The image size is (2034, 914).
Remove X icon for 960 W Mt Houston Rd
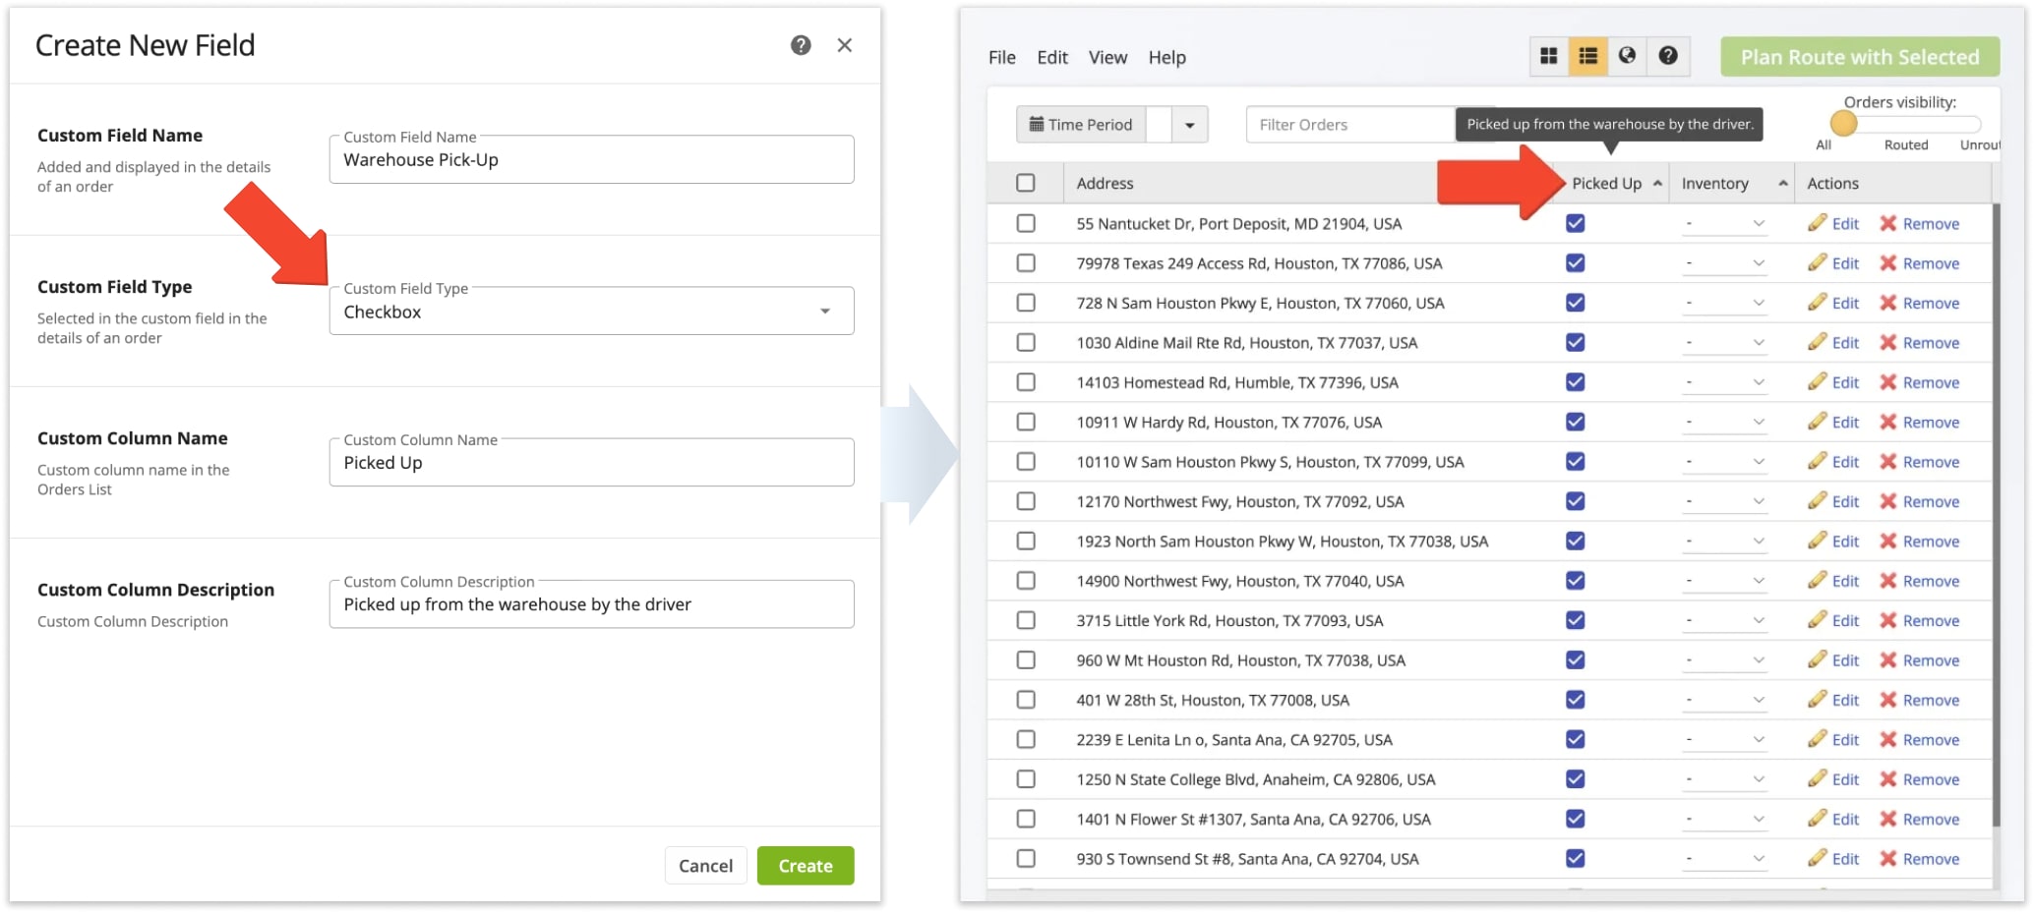[1888, 660]
